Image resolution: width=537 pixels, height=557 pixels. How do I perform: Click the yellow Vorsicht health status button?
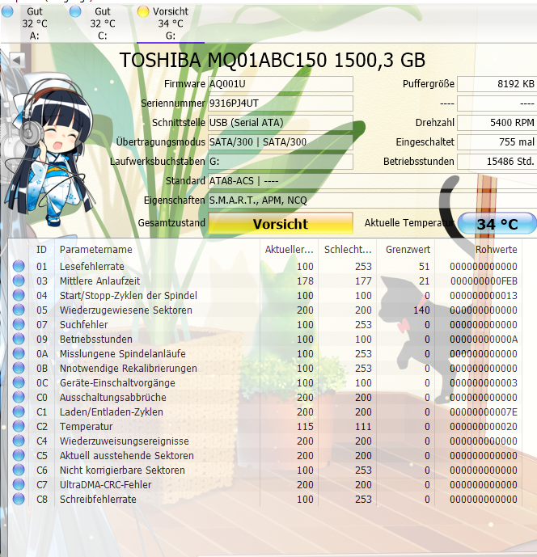pos(281,223)
